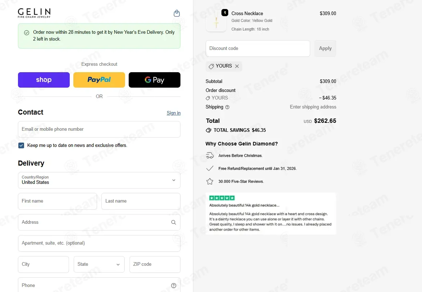Click the green order notice checkmark icon
The height and width of the screenshot is (292, 422).
tap(27, 33)
